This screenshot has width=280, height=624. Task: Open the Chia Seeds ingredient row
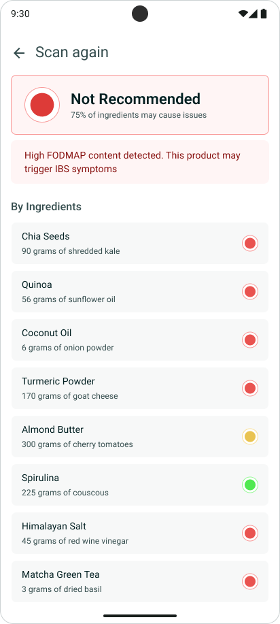click(140, 243)
